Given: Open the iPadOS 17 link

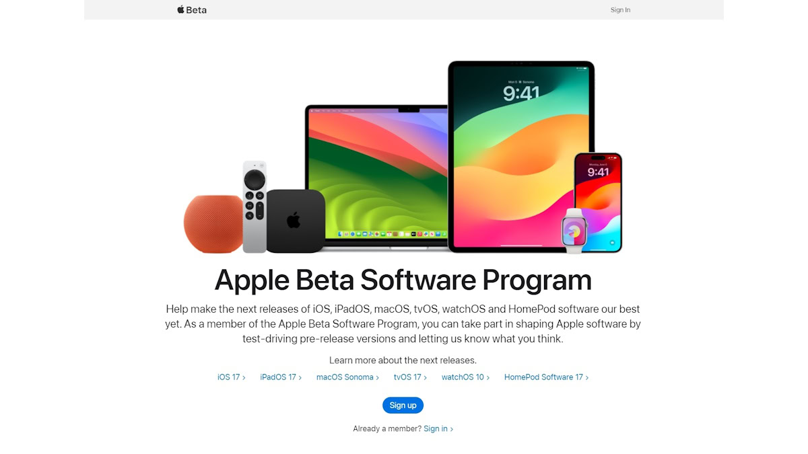Looking at the screenshot, I should (x=281, y=377).
